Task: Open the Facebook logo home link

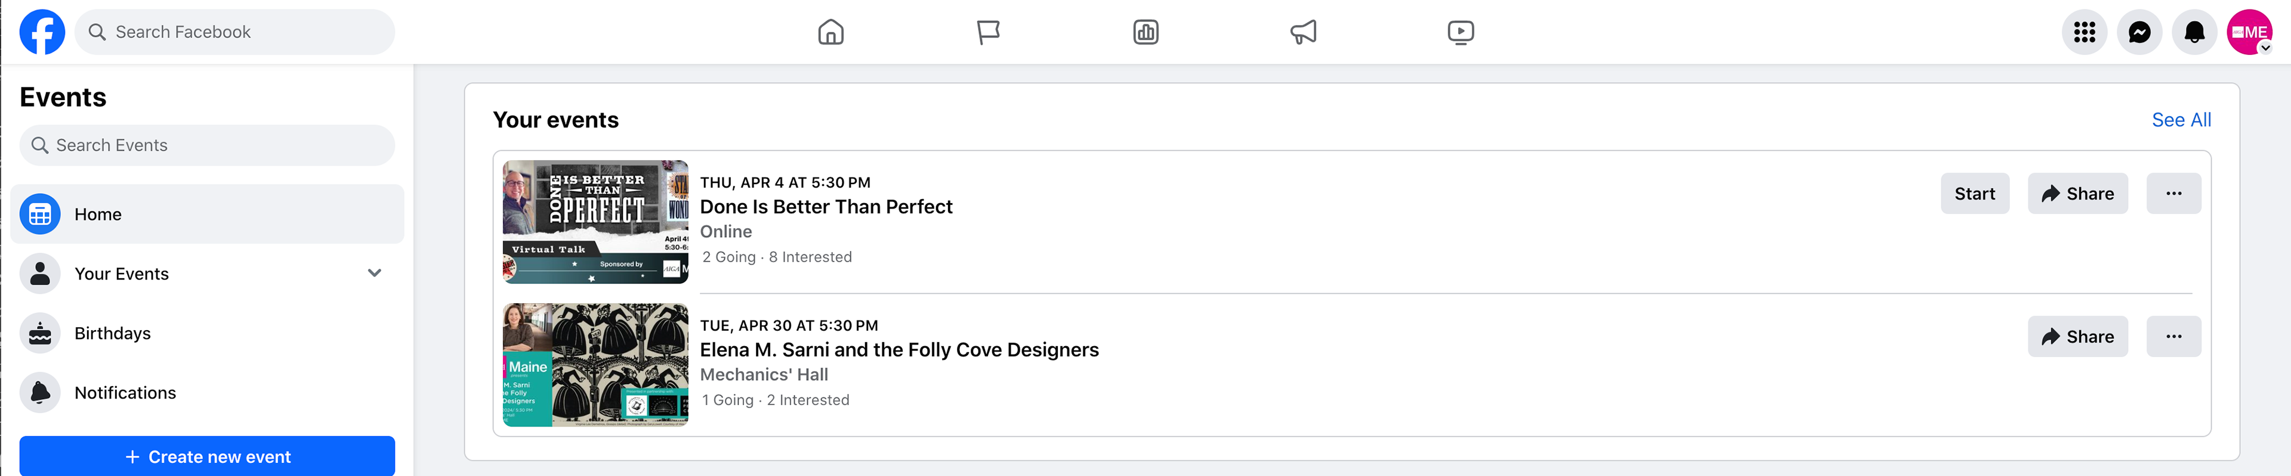Action: tap(42, 32)
